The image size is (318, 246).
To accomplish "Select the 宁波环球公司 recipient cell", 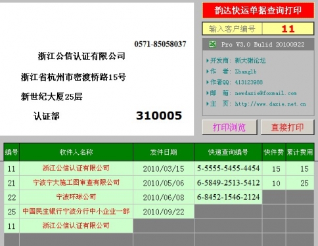I will (76, 197).
